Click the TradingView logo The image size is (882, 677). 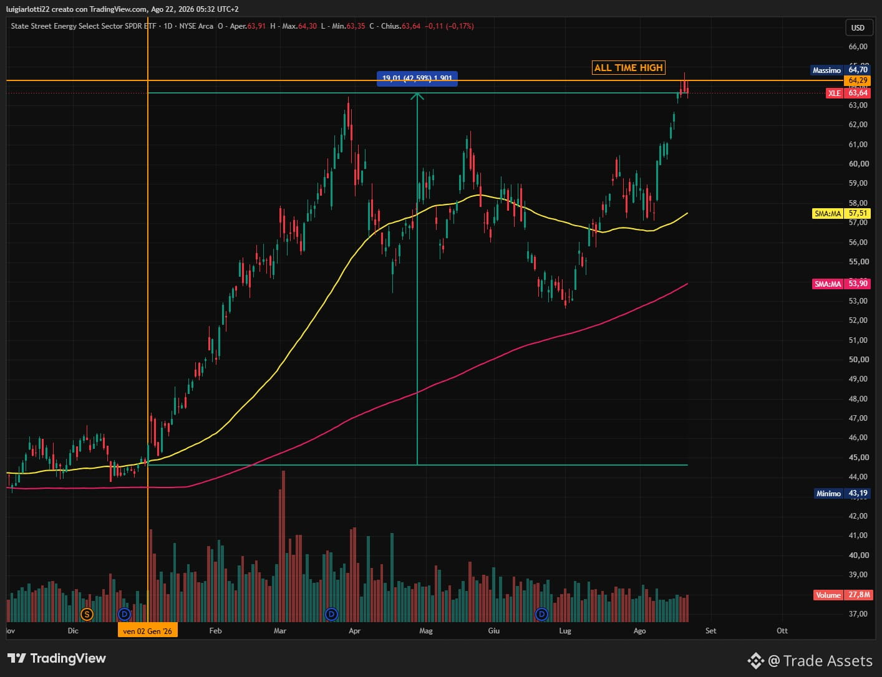[57, 658]
